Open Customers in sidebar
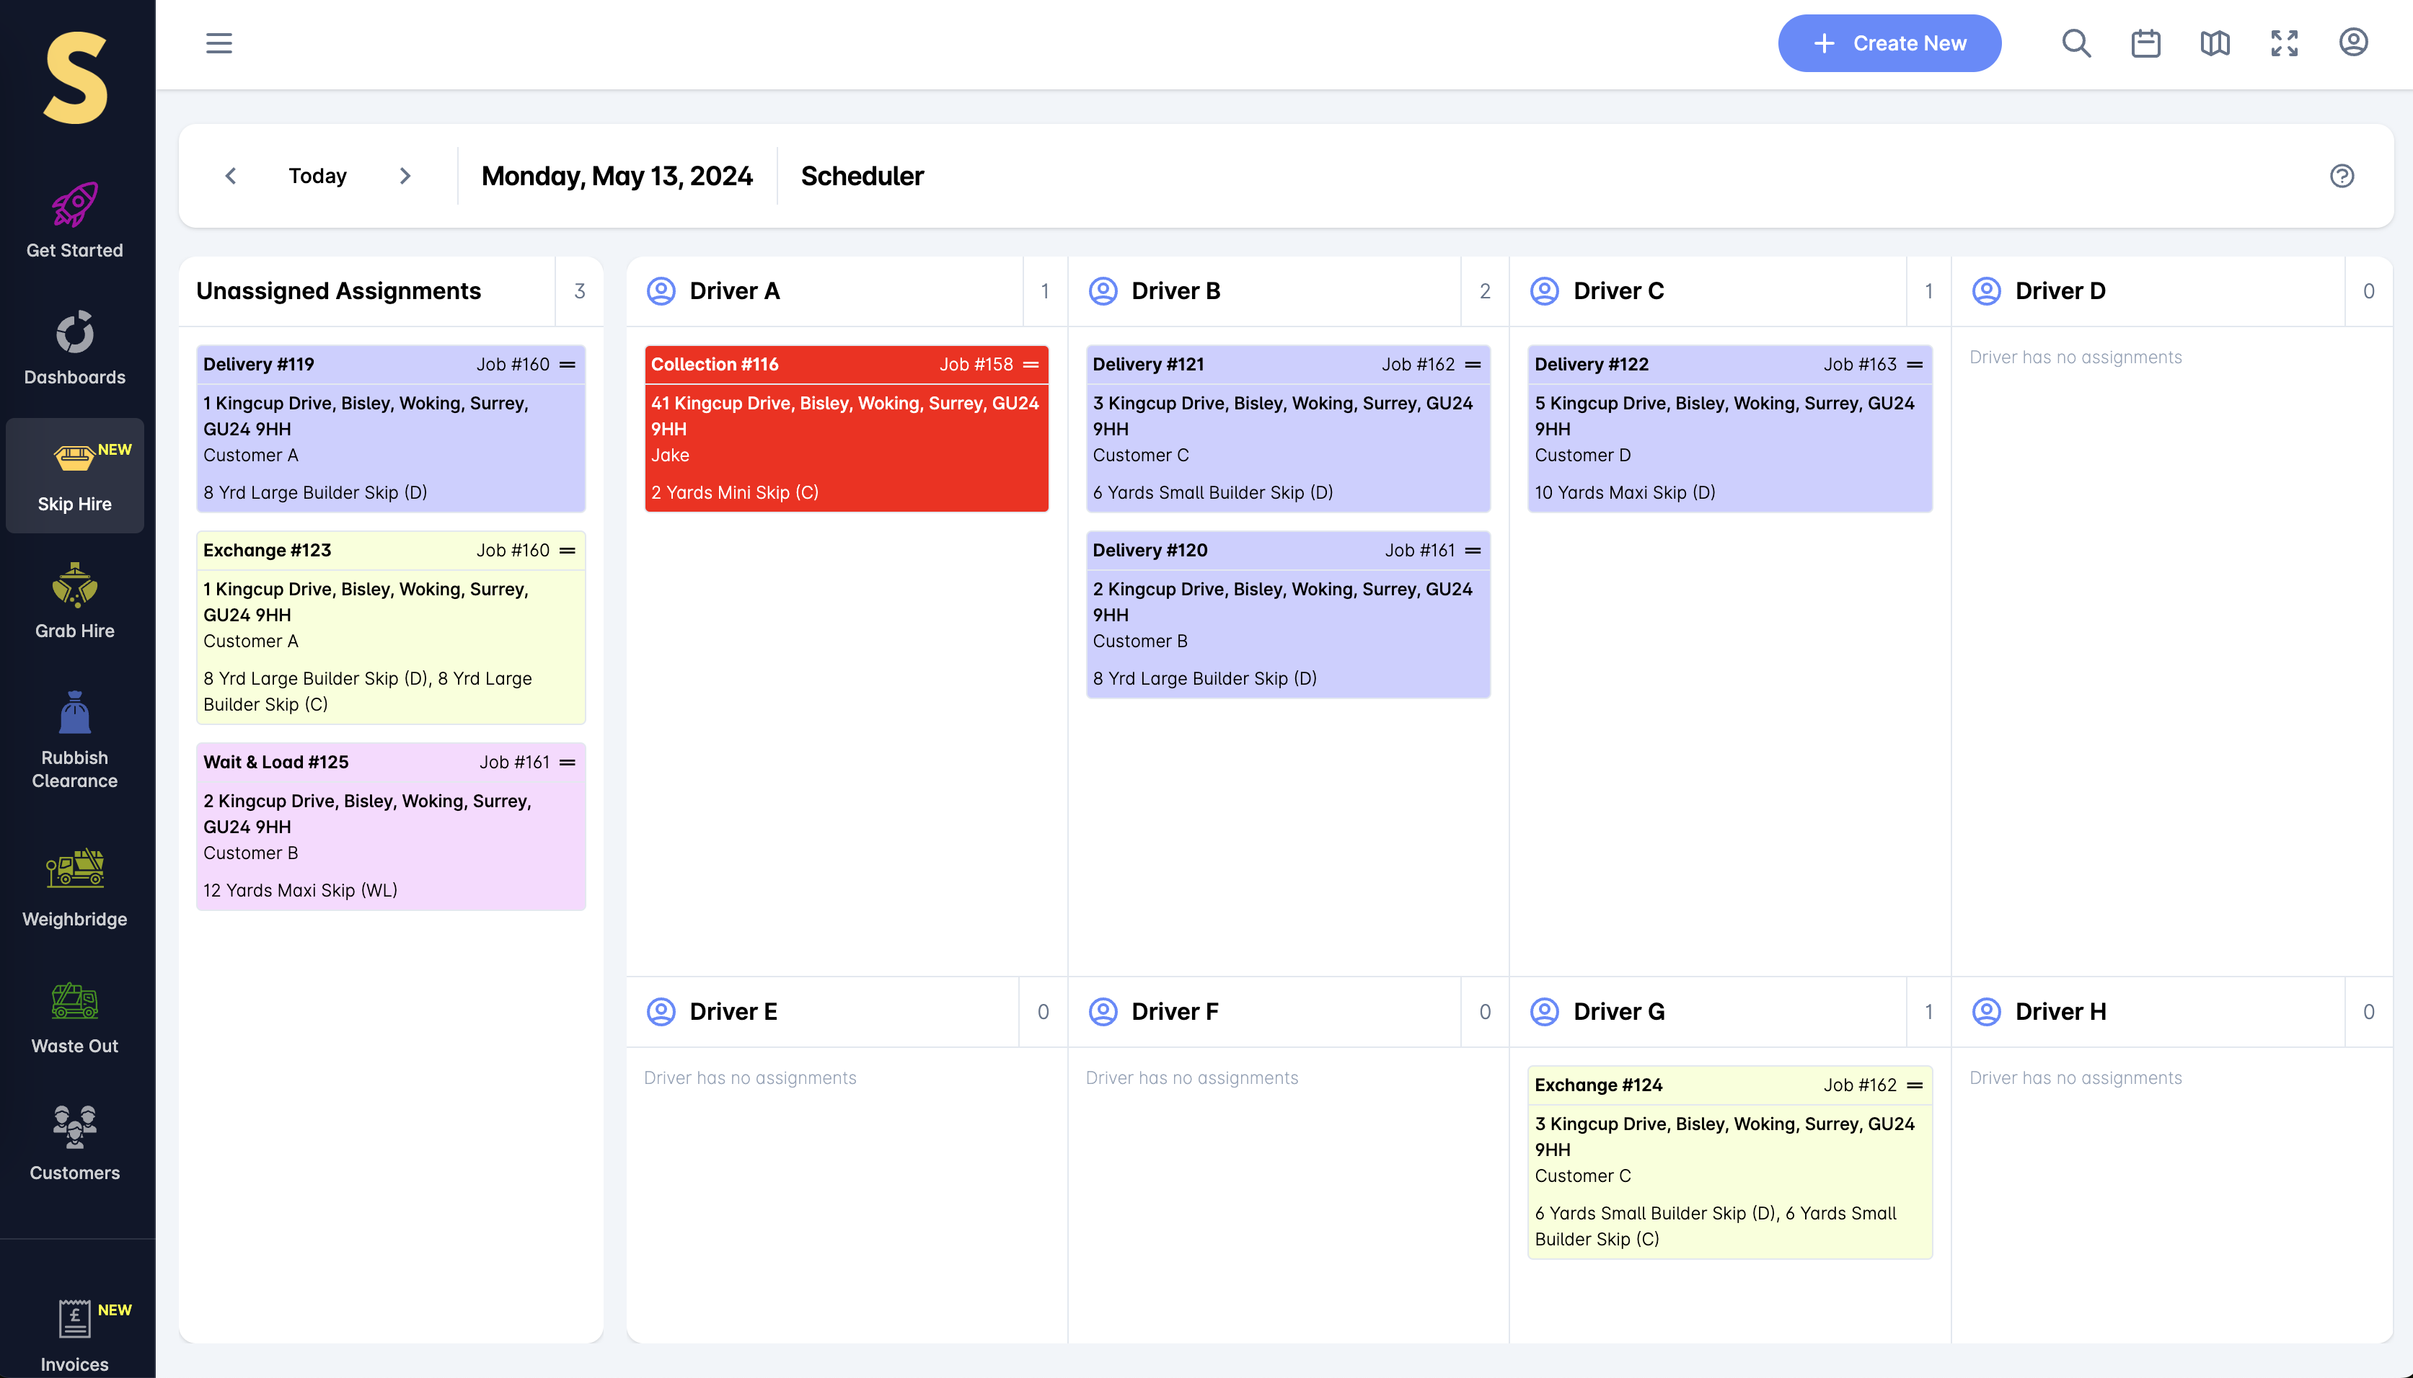2413x1378 pixels. point(75,1143)
